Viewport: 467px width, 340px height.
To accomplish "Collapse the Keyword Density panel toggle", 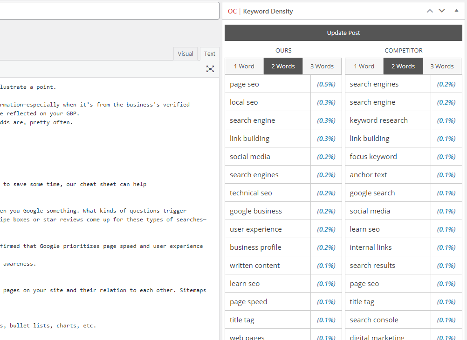I will point(456,11).
